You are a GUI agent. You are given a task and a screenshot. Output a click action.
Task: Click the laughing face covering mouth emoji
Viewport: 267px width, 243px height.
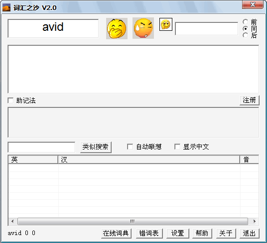[x=117, y=28]
